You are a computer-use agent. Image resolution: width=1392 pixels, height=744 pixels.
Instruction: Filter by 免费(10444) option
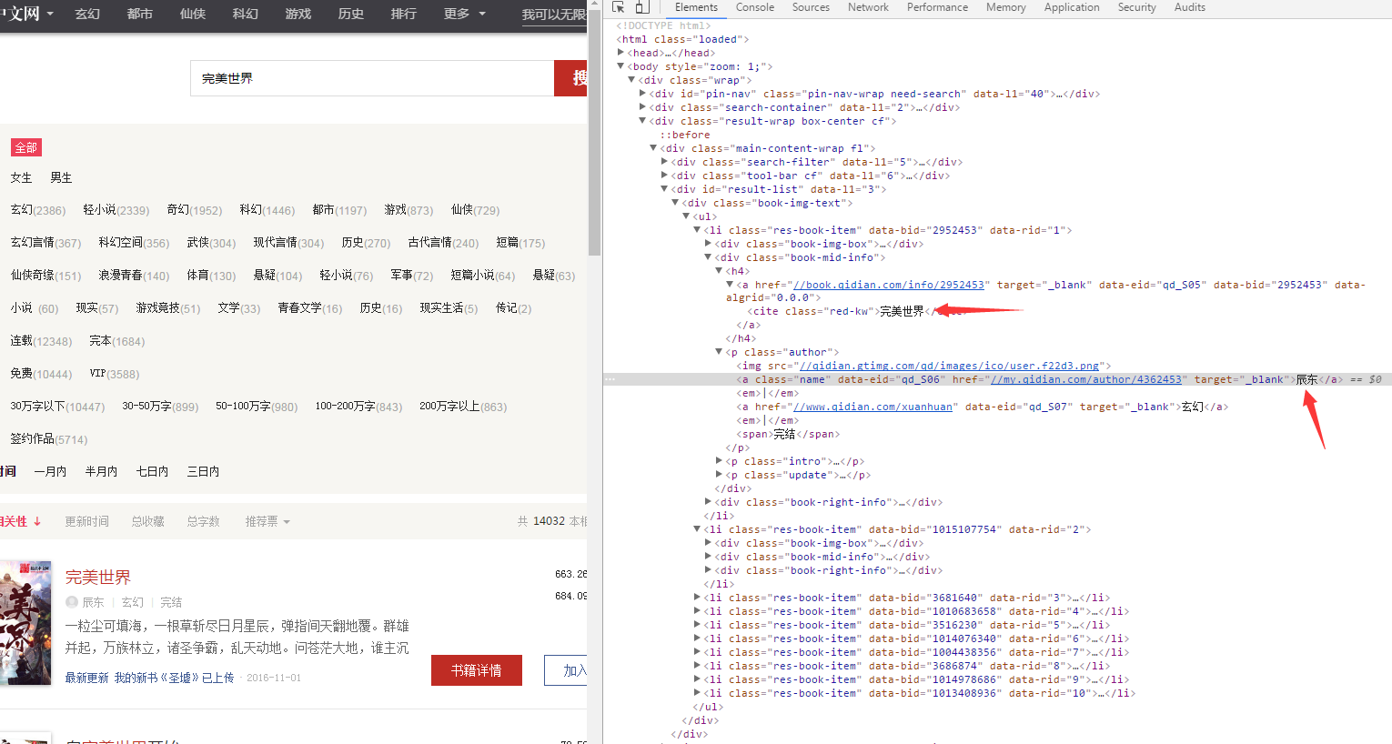(x=41, y=374)
